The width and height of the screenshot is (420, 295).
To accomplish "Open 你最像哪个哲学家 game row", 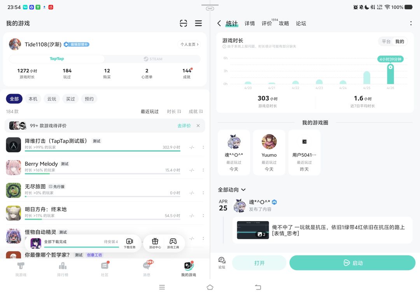I will pyautogui.click(x=105, y=255).
